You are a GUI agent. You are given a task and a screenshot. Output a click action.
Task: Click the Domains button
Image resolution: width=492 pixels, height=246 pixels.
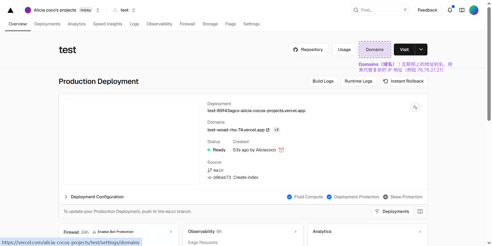click(x=375, y=50)
